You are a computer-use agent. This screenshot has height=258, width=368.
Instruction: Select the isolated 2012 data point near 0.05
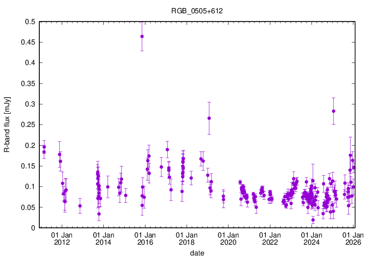[x=80, y=206]
